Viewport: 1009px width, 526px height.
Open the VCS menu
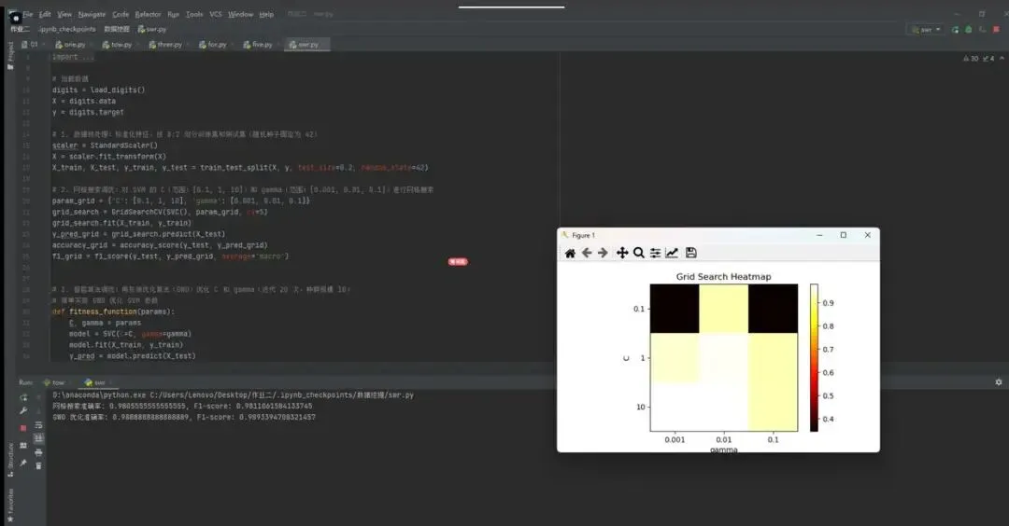click(x=216, y=14)
